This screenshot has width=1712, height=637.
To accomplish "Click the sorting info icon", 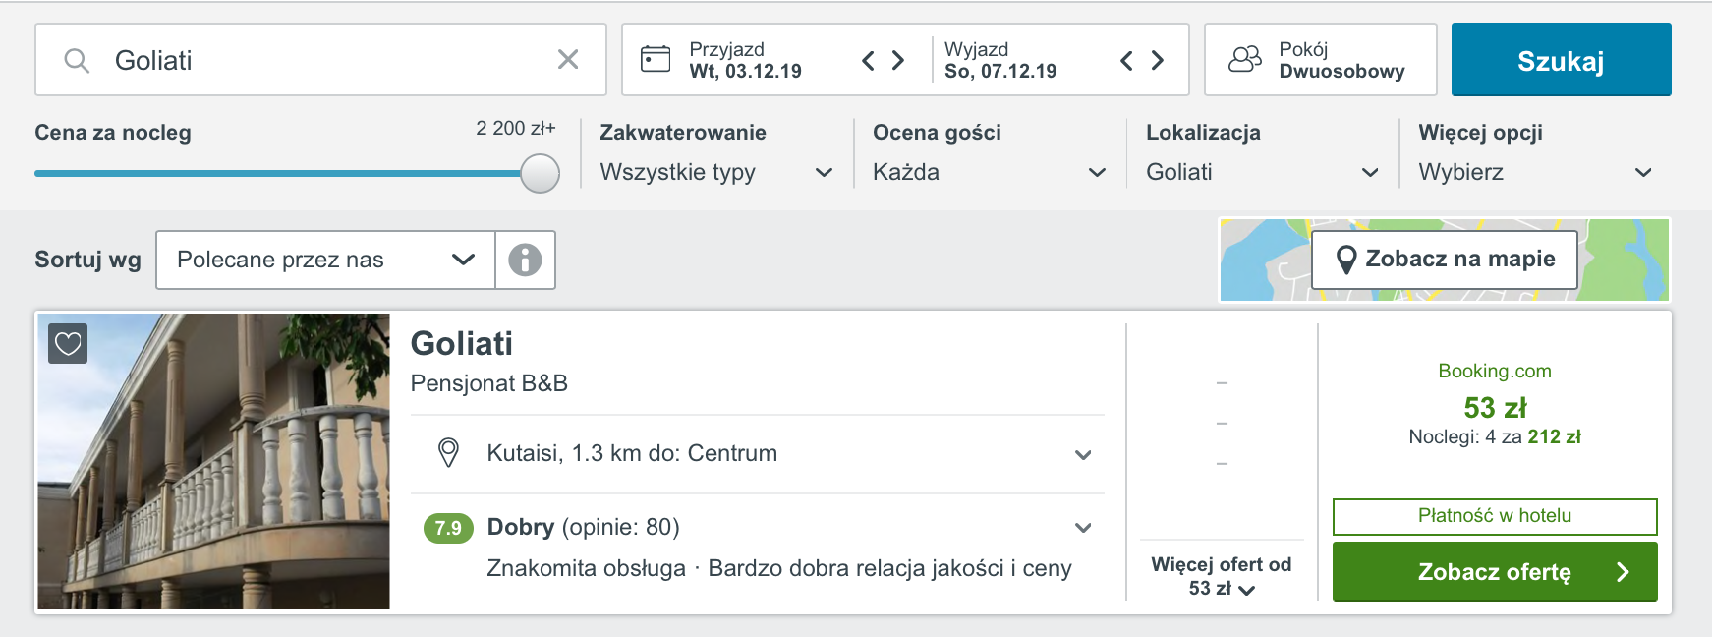I will [525, 260].
